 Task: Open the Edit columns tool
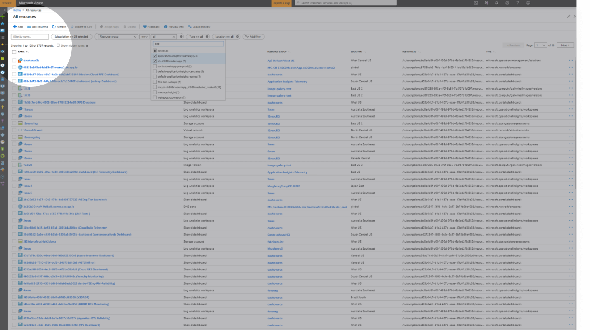click(37, 27)
